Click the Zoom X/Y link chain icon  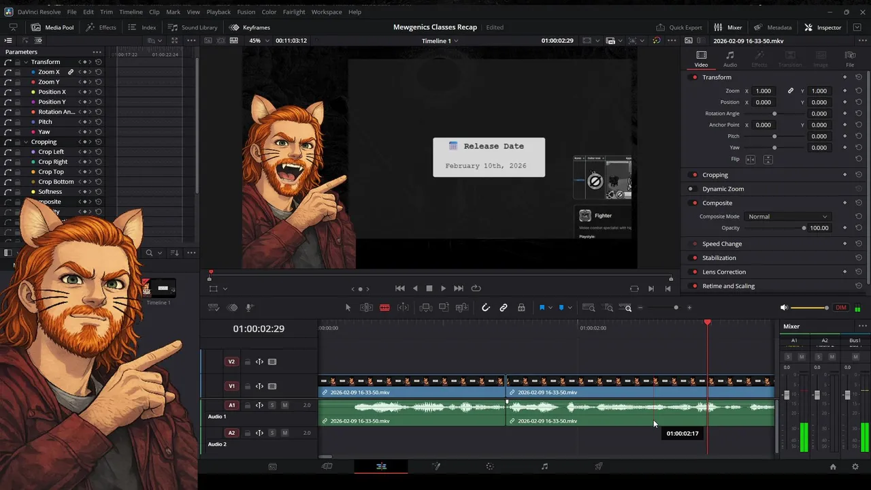791,91
